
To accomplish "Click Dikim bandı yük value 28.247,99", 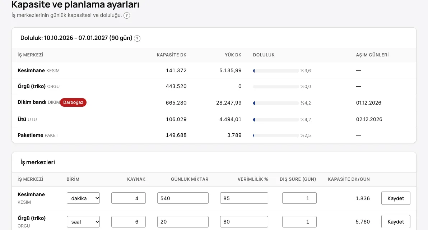I will coord(229,103).
